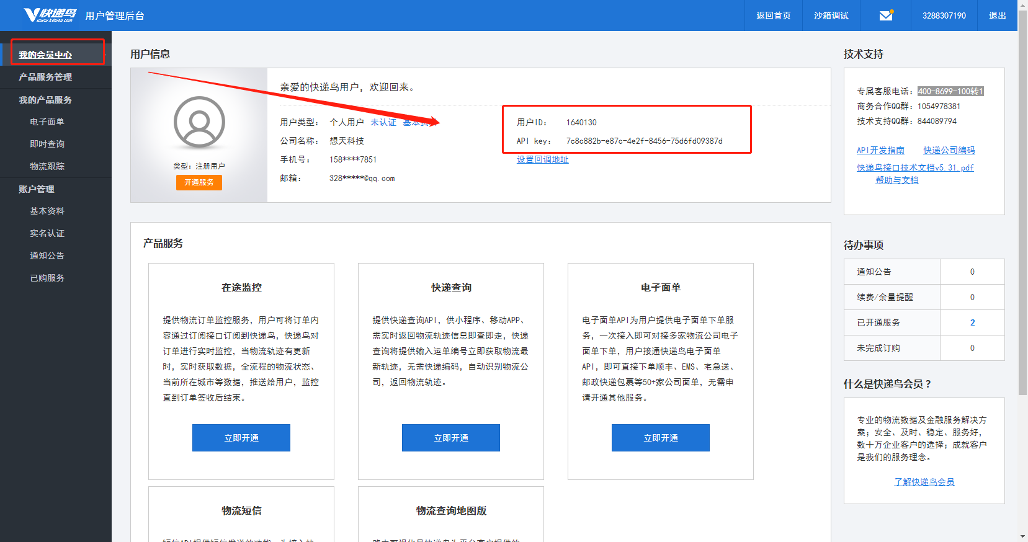Click the highlighted phone 400-8699-100转1
This screenshot has height=542, width=1028.
click(x=950, y=91)
